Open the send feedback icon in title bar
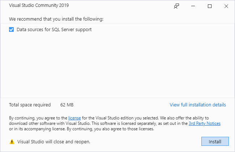The height and width of the screenshot is (152, 235). pyautogui.click(x=176, y=6)
